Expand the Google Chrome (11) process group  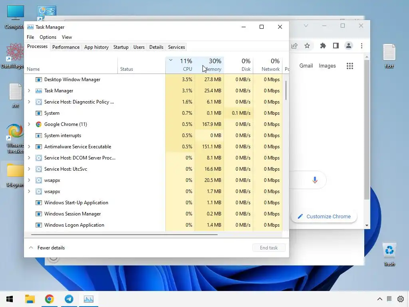[29, 124]
